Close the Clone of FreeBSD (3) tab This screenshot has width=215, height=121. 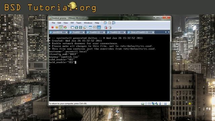click(x=153, y=32)
